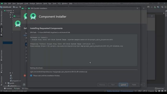Open the 2: Favorites side tab

pos(1,68)
